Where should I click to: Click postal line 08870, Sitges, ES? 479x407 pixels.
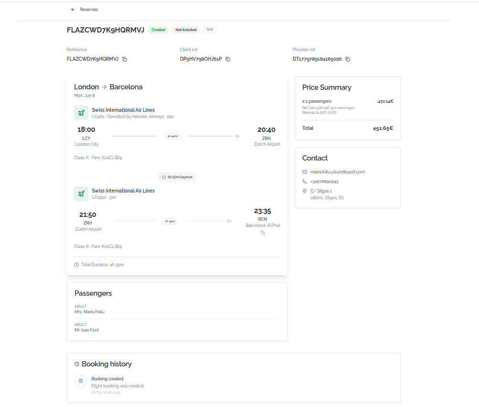pyautogui.click(x=327, y=198)
